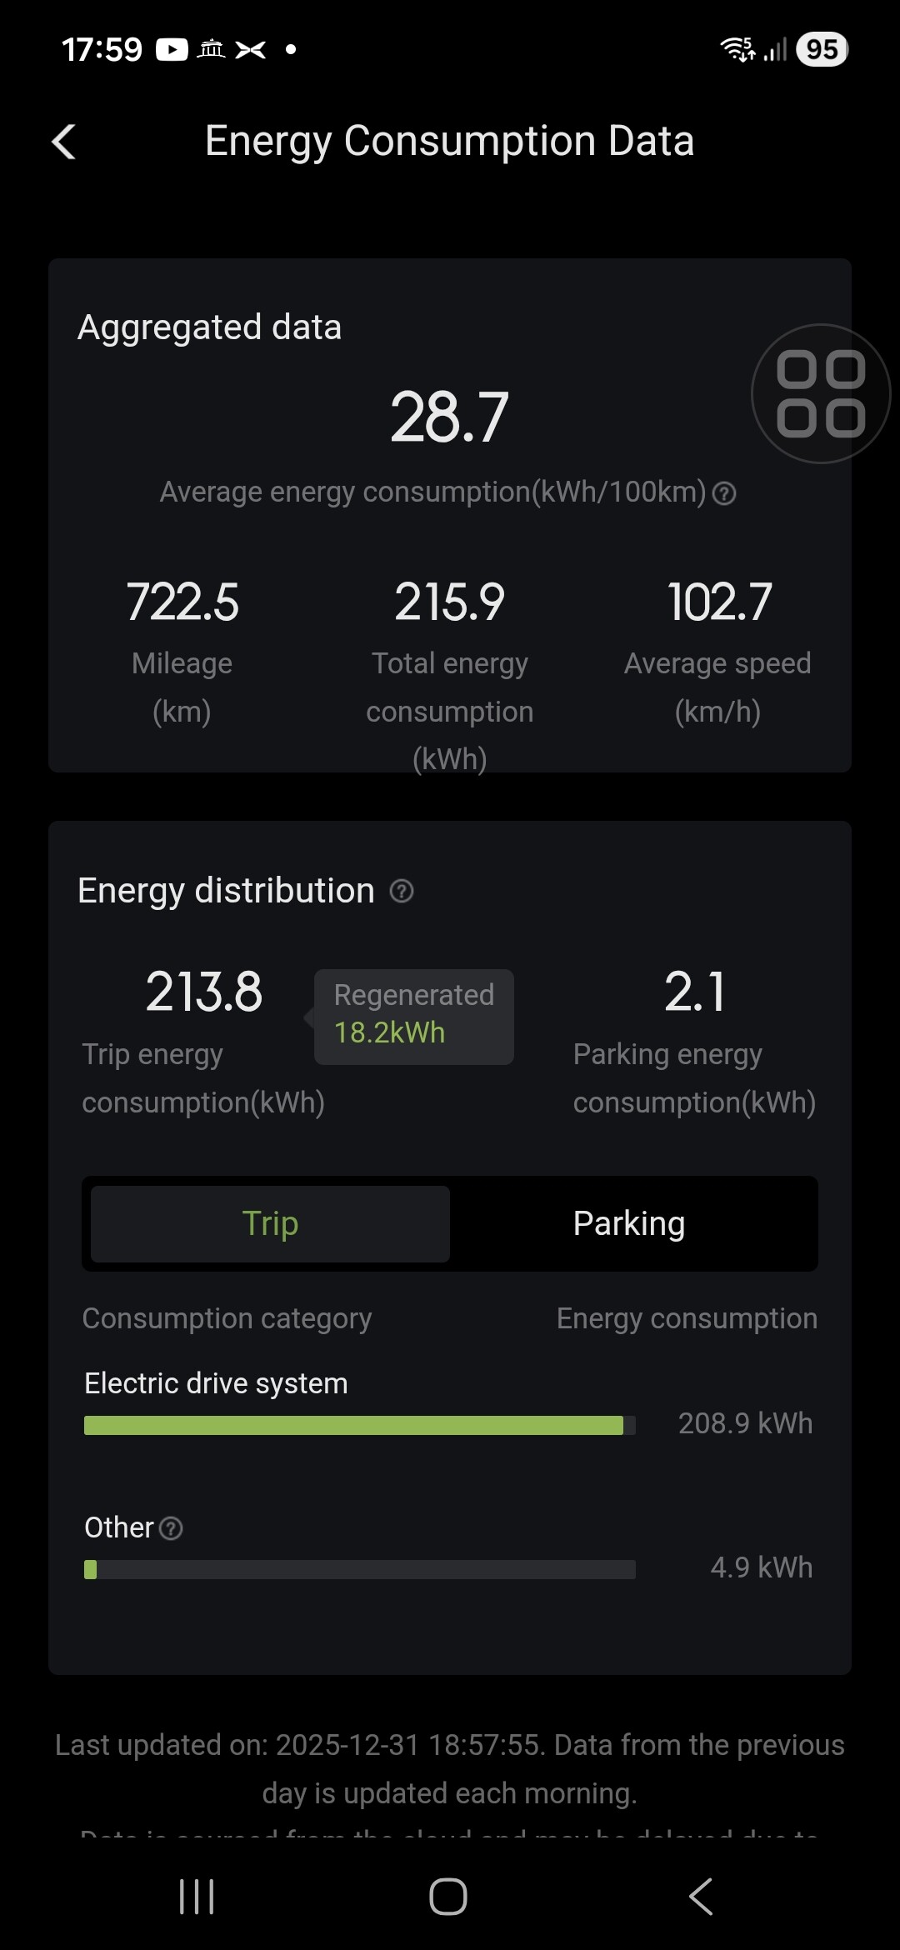900x1950 pixels.
Task: Tap help icon next to Energy distribution
Action: (x=402, y=892)
